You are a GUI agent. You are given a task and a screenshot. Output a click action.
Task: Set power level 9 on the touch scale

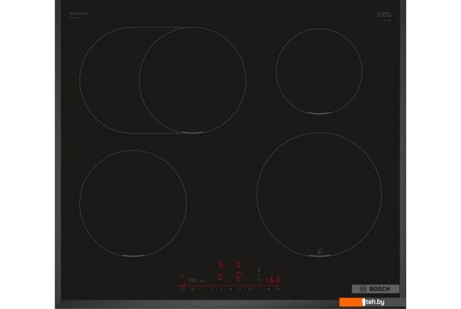coord(278,289)
